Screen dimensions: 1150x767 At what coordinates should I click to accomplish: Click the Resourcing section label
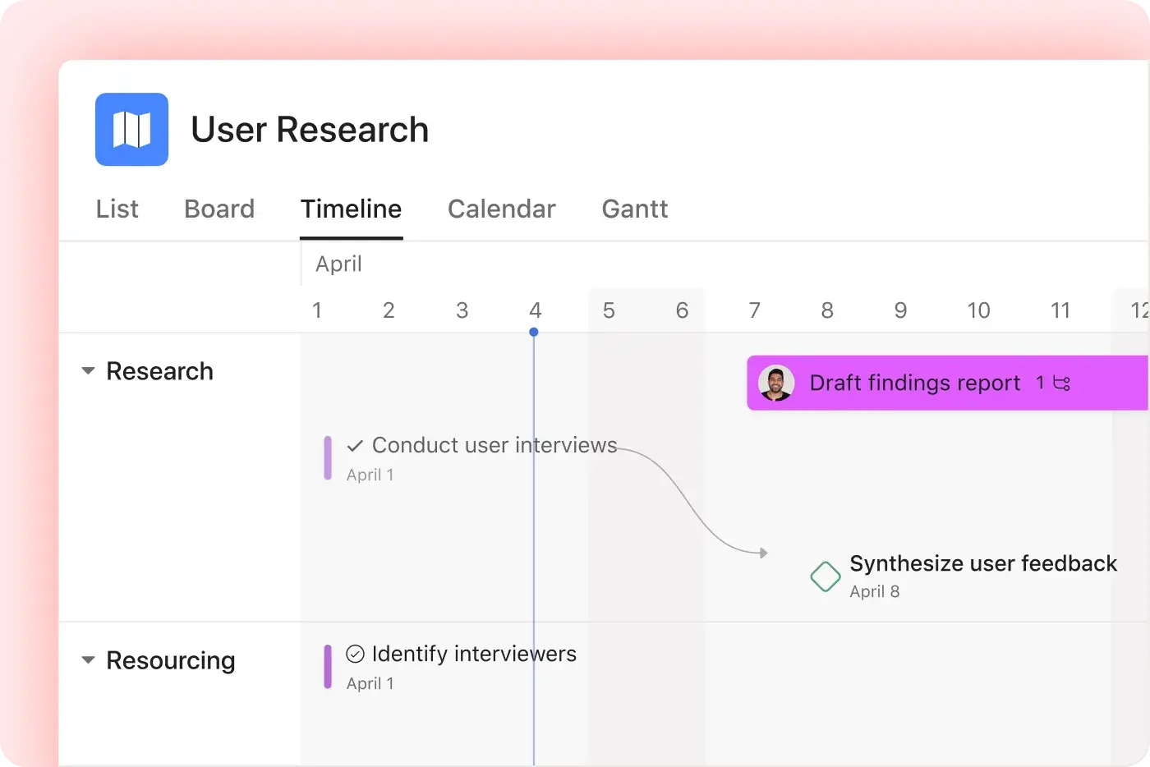click(x=171, y=660)
